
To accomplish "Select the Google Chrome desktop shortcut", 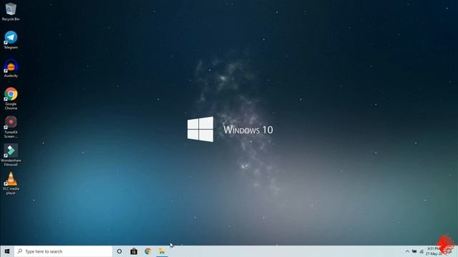I will click(x=11, y=99).
